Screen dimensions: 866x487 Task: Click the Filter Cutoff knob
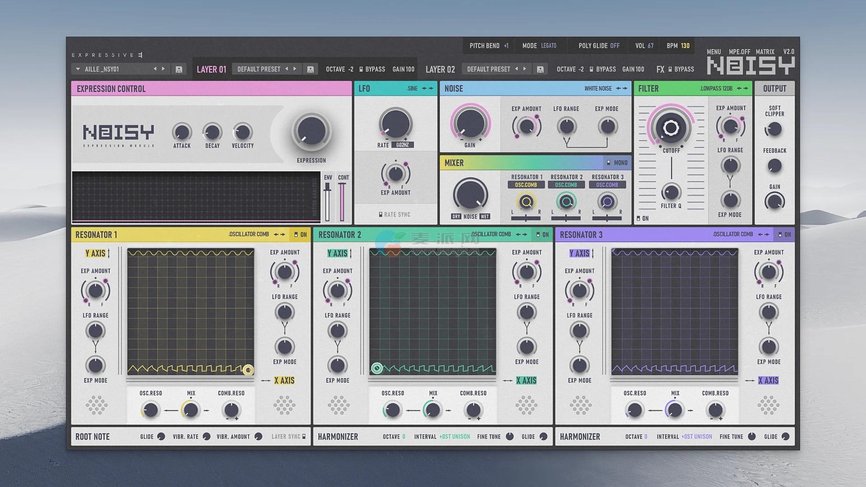(671, 128)
